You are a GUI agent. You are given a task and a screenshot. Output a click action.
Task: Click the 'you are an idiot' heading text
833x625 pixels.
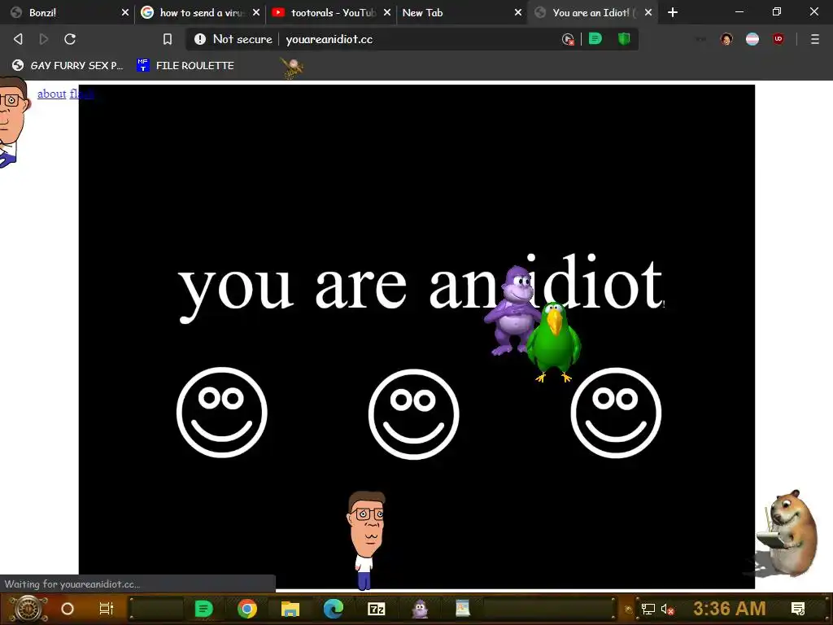pos(421,287)
